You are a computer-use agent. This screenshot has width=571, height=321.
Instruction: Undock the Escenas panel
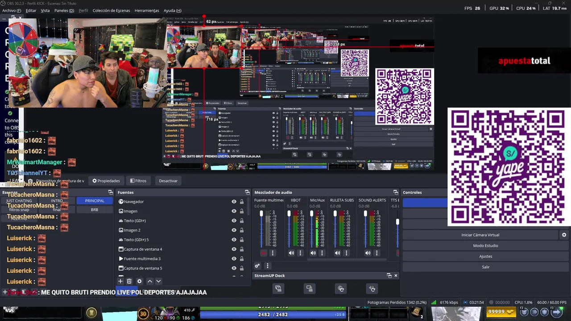tap(111, 193)
